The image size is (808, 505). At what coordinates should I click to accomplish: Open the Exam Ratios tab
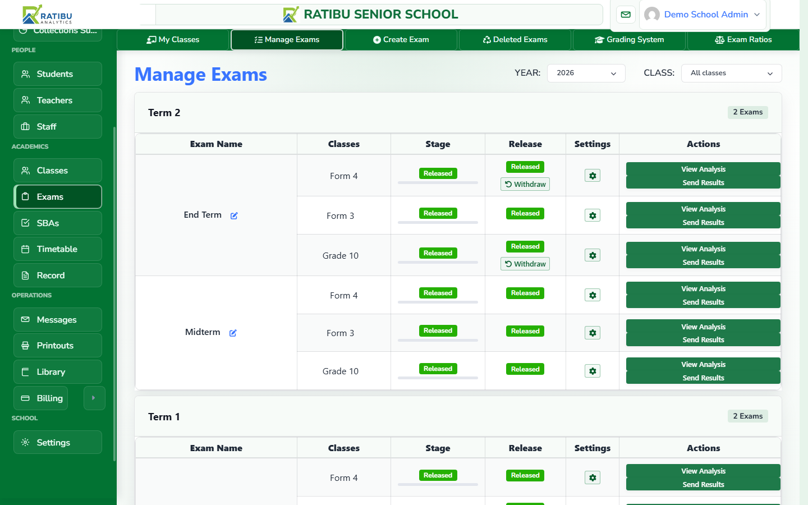pyautogui.click(x=743, y=40)
